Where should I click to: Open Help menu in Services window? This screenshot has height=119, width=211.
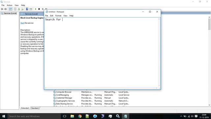click(23, 5)
